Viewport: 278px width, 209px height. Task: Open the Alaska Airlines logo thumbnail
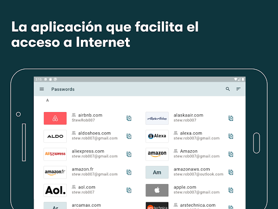(157, 118)
